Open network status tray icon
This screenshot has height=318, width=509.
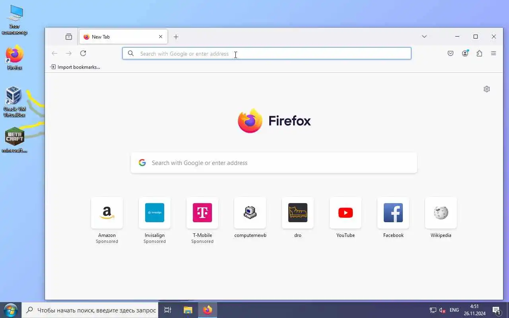(433, 310)
